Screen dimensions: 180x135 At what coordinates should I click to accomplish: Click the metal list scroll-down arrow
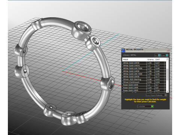[x=167, y=91]
